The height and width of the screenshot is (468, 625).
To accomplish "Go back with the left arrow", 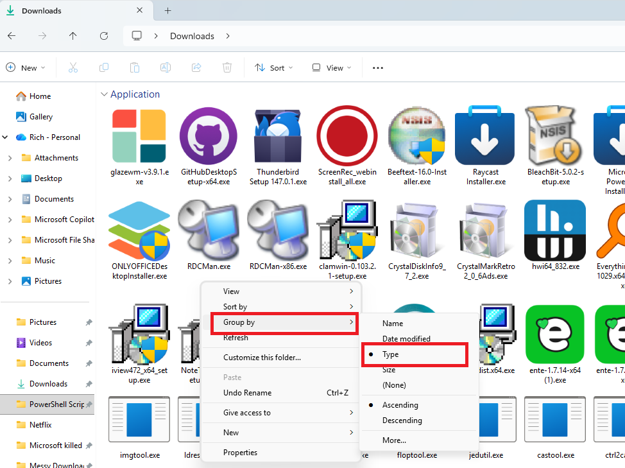I will click(12, 36).
